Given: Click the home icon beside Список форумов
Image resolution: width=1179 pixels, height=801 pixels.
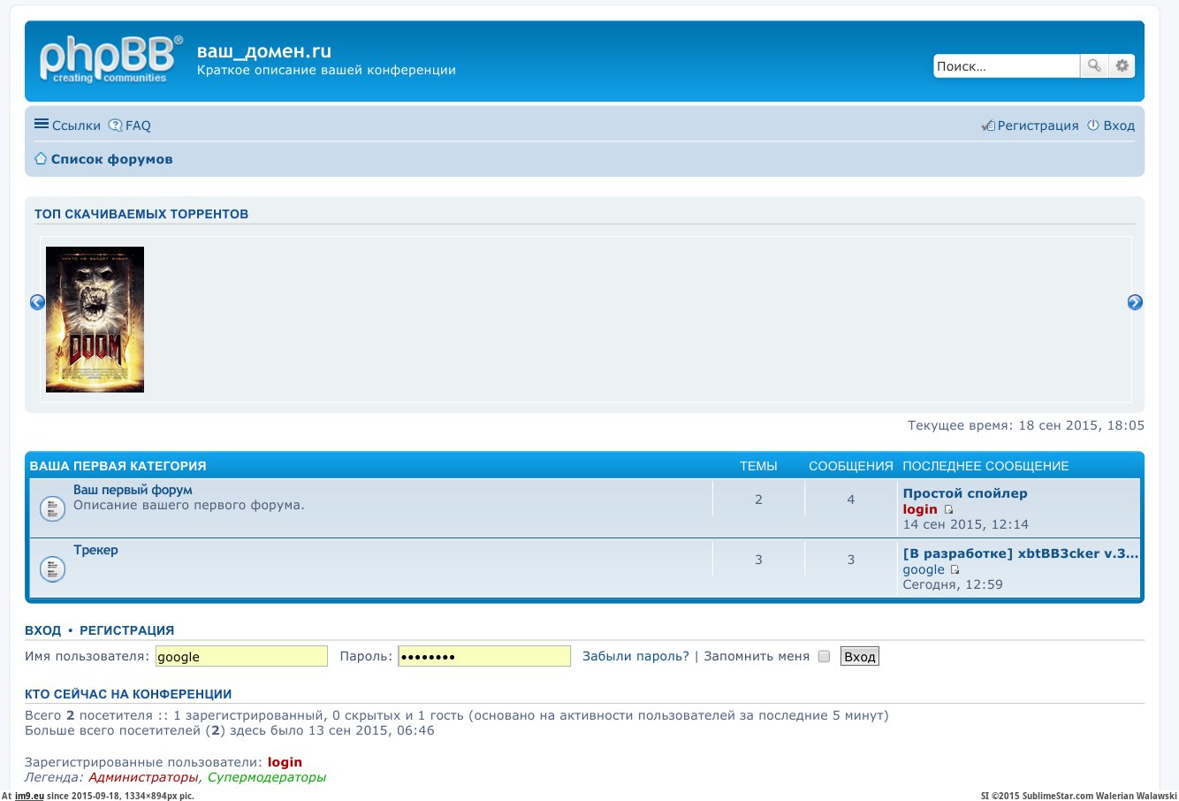Looking at the screenshot, I should click(x=41, y=159).
